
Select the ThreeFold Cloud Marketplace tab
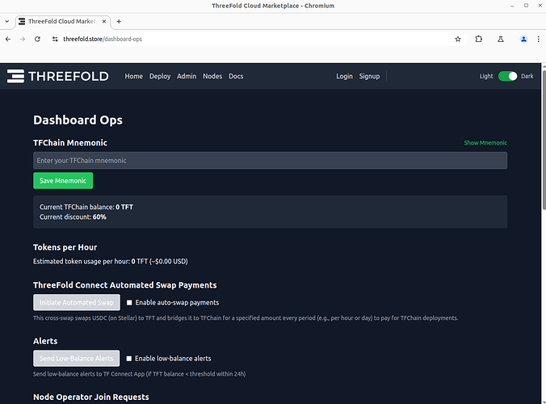tap(63, 21)
